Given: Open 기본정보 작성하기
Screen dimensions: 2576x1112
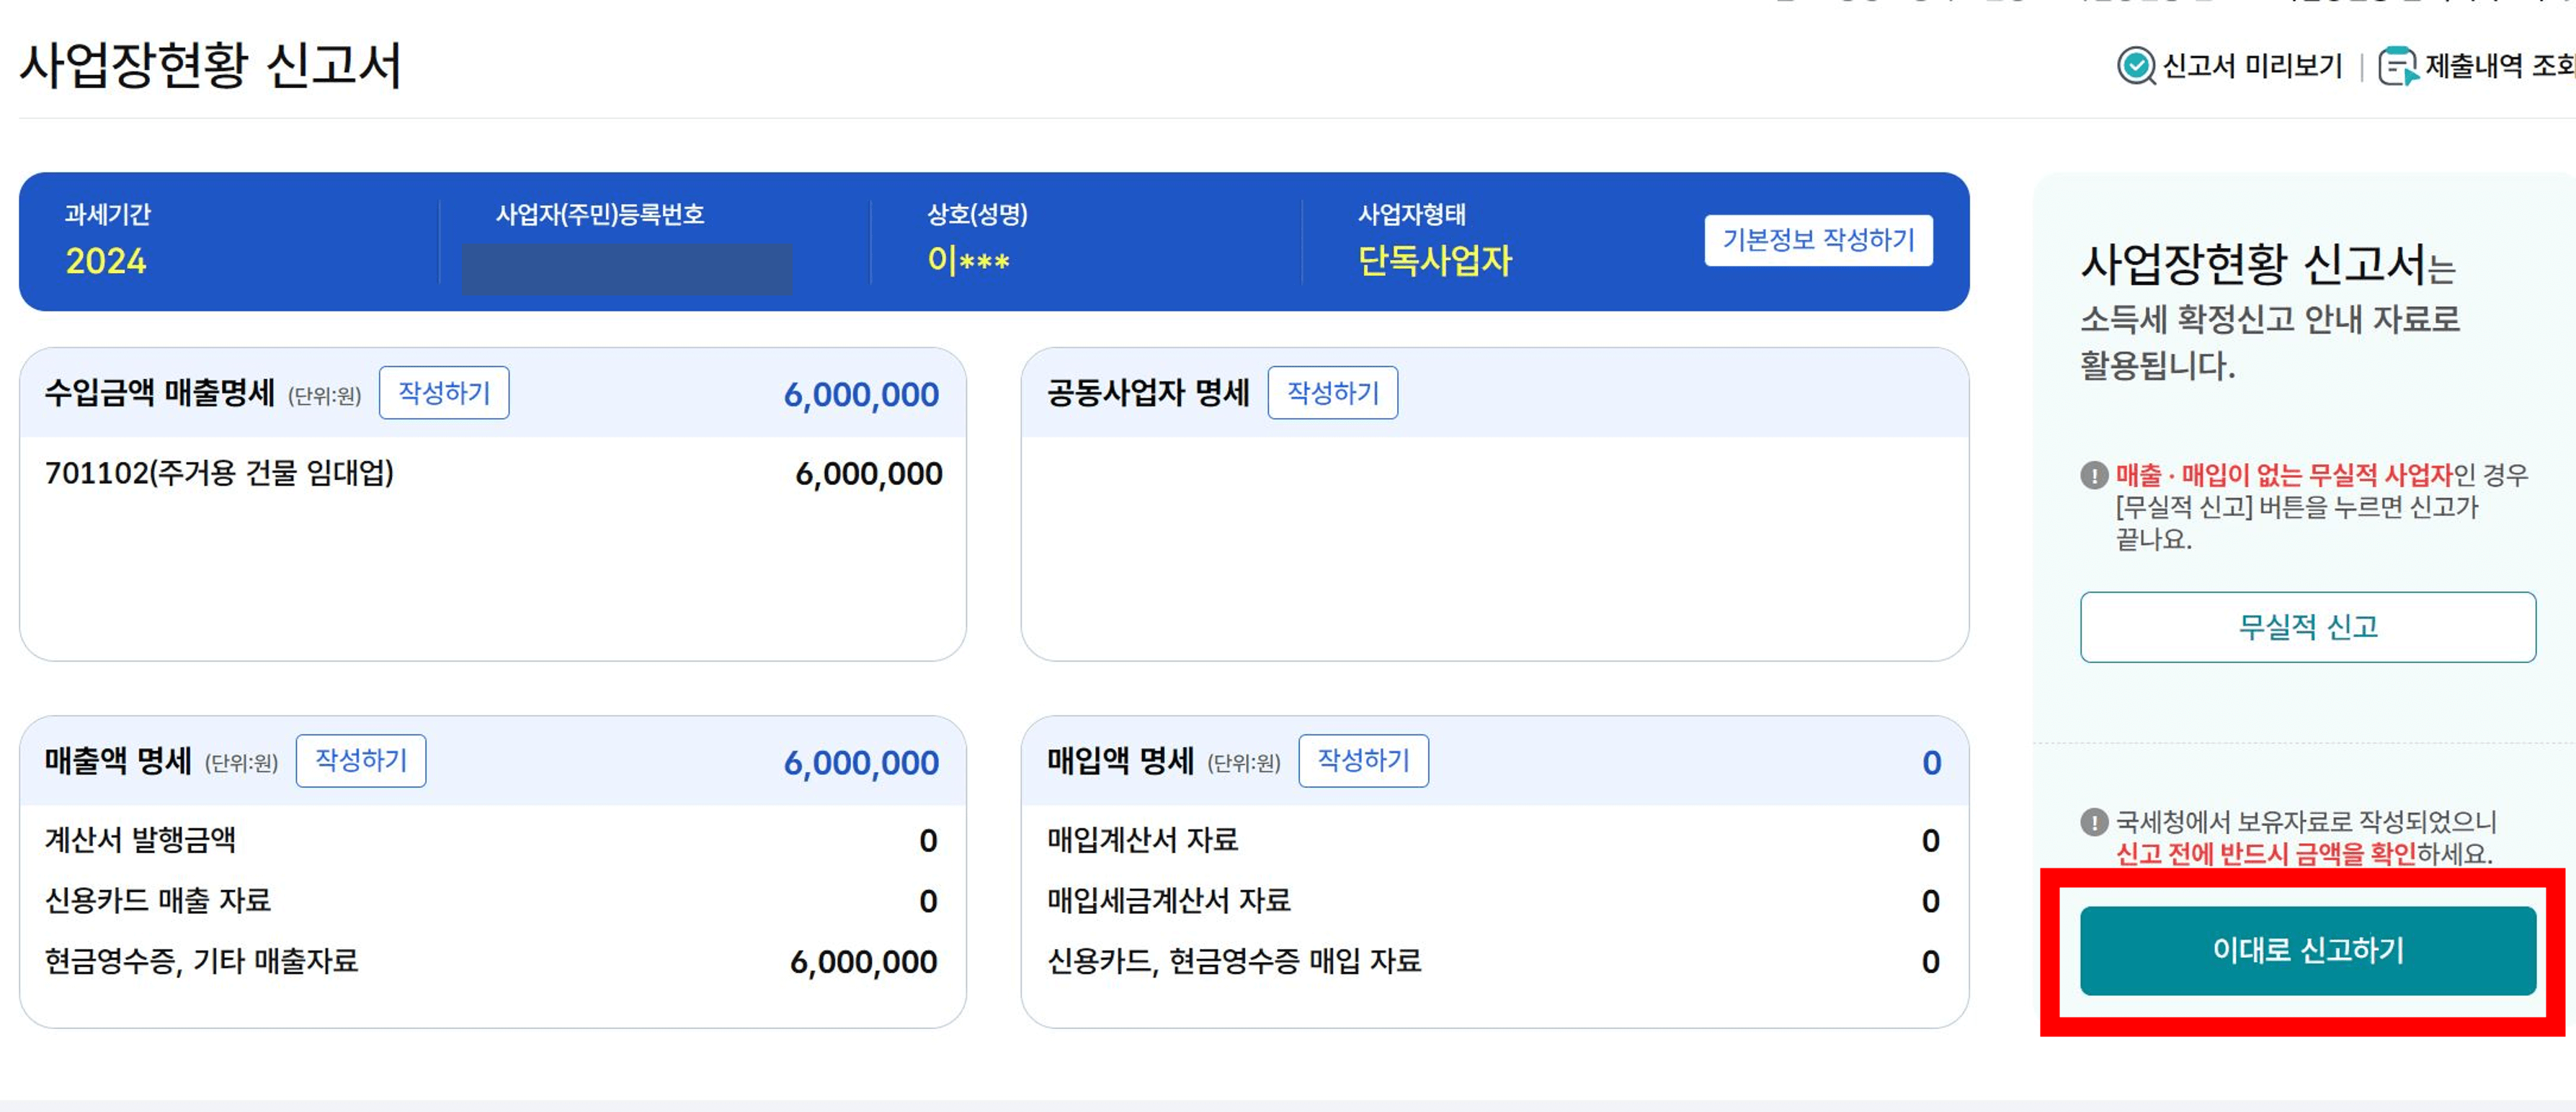Looking at the screenshot, I should click(1817, 240).
